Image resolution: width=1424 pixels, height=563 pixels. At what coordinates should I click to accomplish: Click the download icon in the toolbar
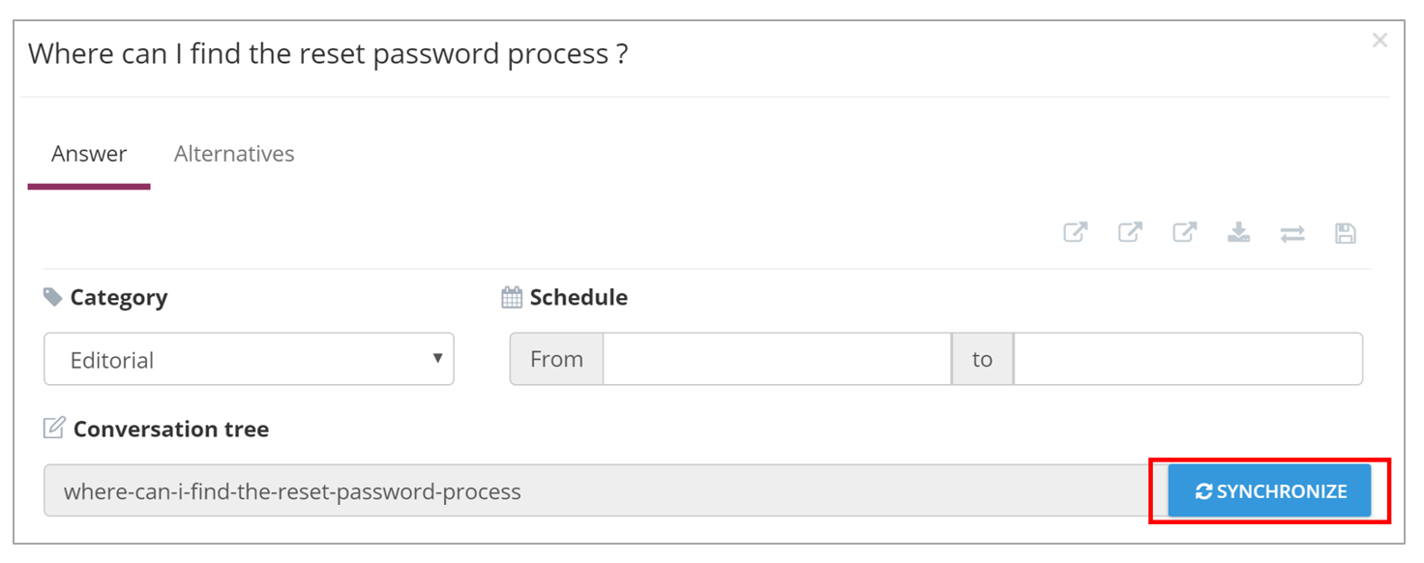(x=1238, y=232)
